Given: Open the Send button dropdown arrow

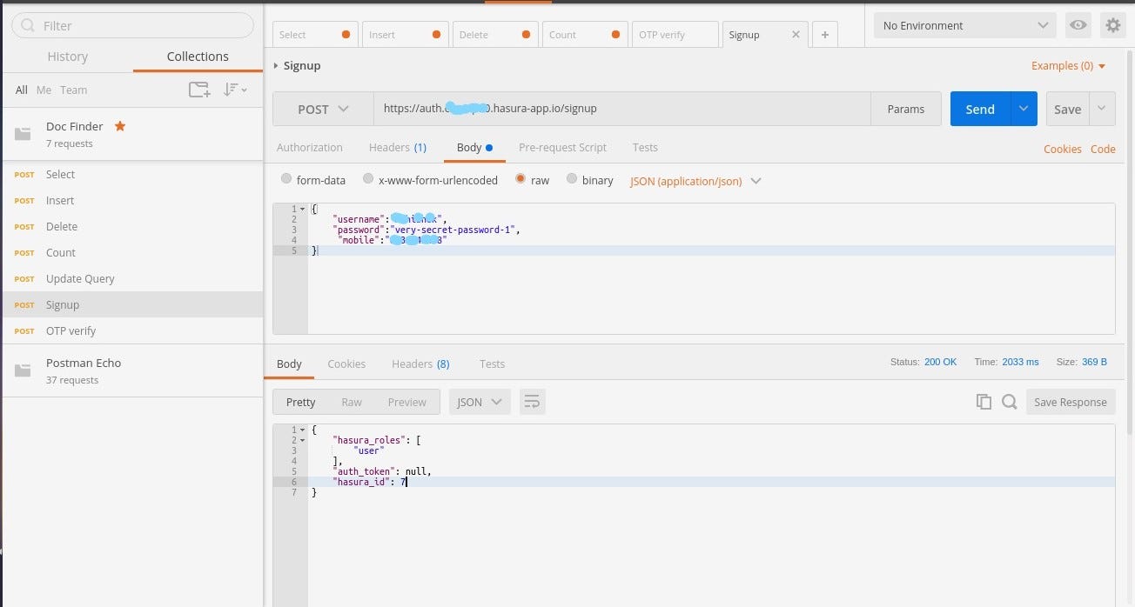Looking at the screenshot, I should click(x=1024, y=109).
